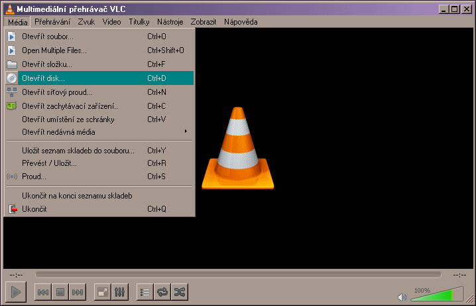Click the playback seek bar
The image size is (476, 306).
tap(238, 275)
